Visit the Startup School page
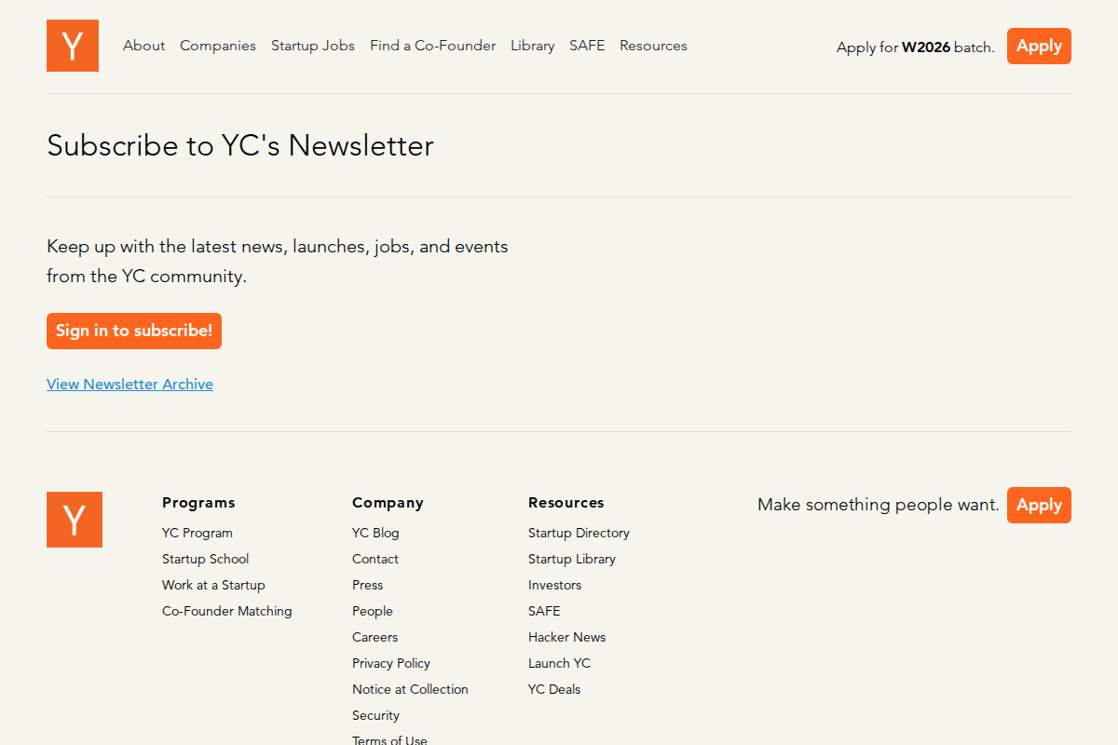Viewport: 1118px width, 745px height. [205, 559]
